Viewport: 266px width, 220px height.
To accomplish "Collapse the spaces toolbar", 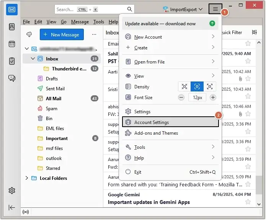I will 12,207.
